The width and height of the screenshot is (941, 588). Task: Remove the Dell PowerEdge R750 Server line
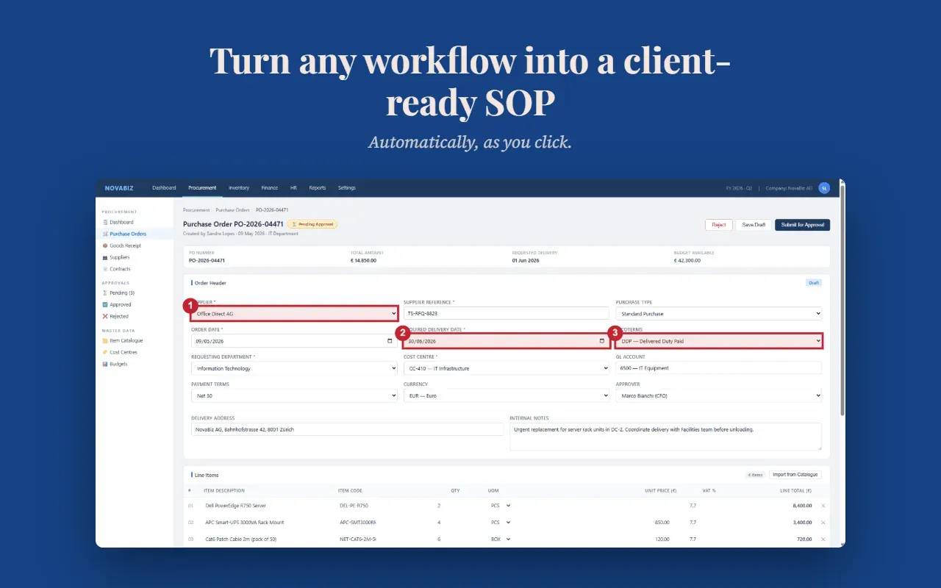point(823,506)
